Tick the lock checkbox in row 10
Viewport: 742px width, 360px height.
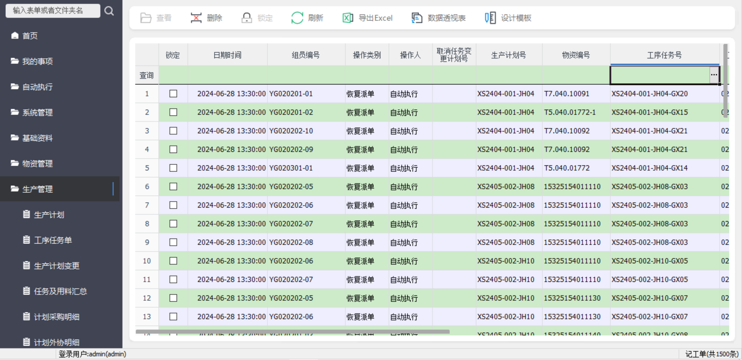coord(173,261)
